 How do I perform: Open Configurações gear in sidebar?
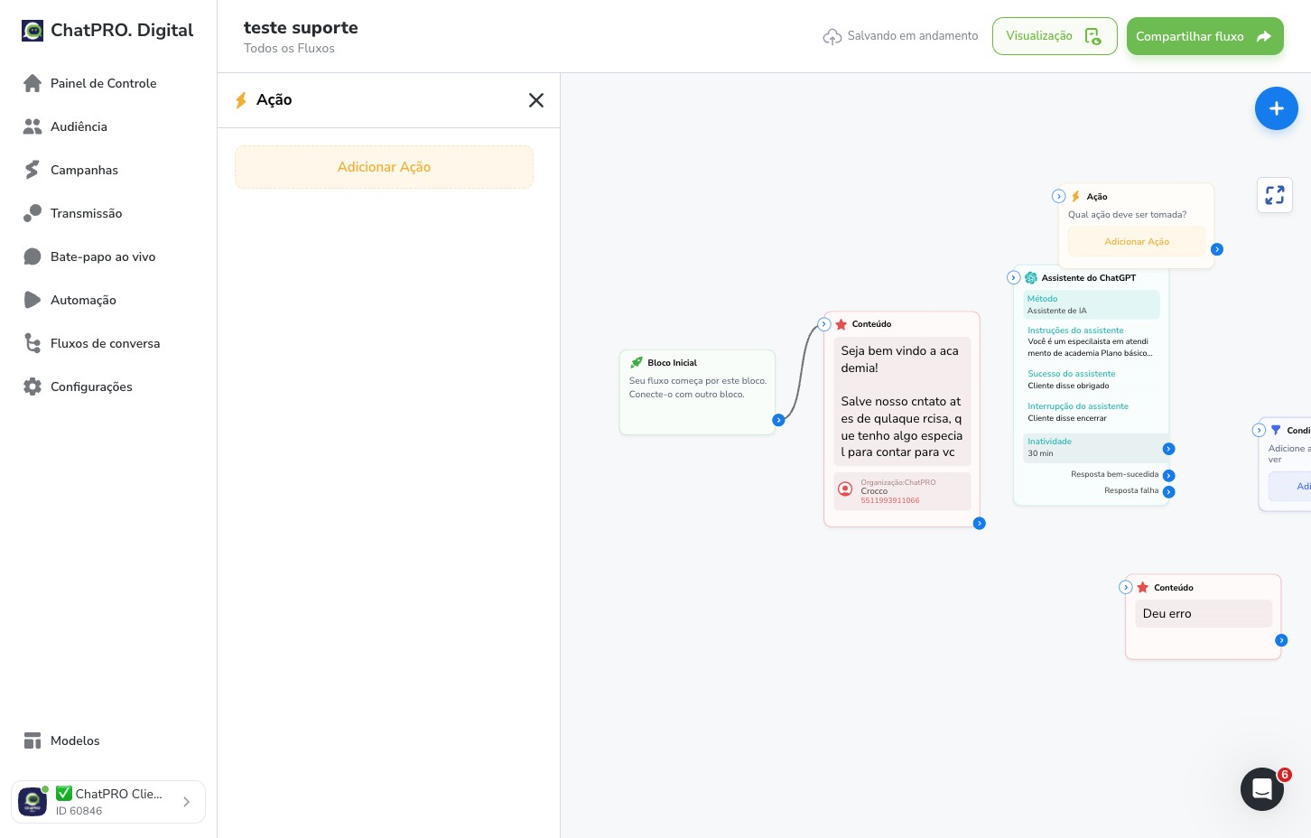pyautogui.click(x=33, y=386)
